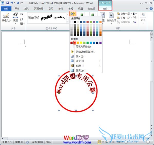Click the page count 页面: 1/1
Screen dimensions: 154x145
pyautogui.click(x=7, y=142)
